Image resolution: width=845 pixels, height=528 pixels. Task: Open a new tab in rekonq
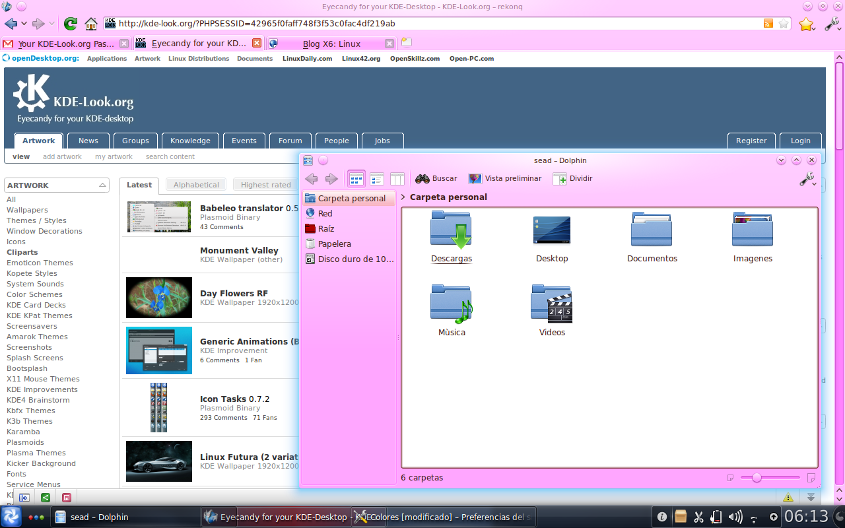pos(407,43)
